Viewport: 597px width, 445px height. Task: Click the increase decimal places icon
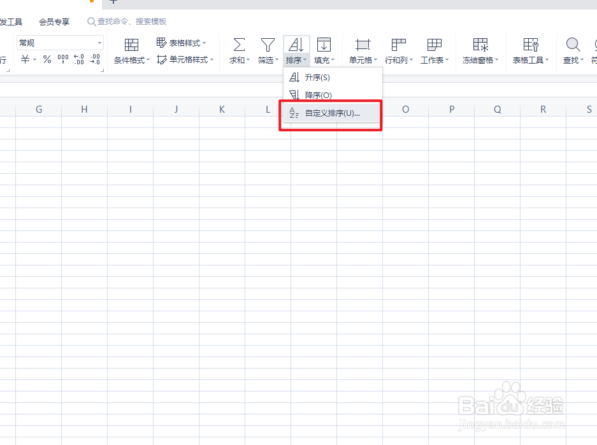click(79, 59)
